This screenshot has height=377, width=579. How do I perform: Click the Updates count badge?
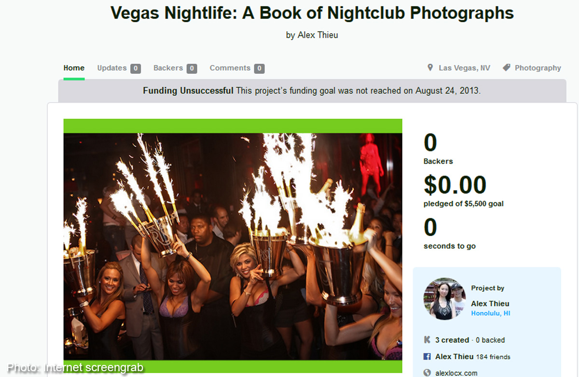point(136,69)
